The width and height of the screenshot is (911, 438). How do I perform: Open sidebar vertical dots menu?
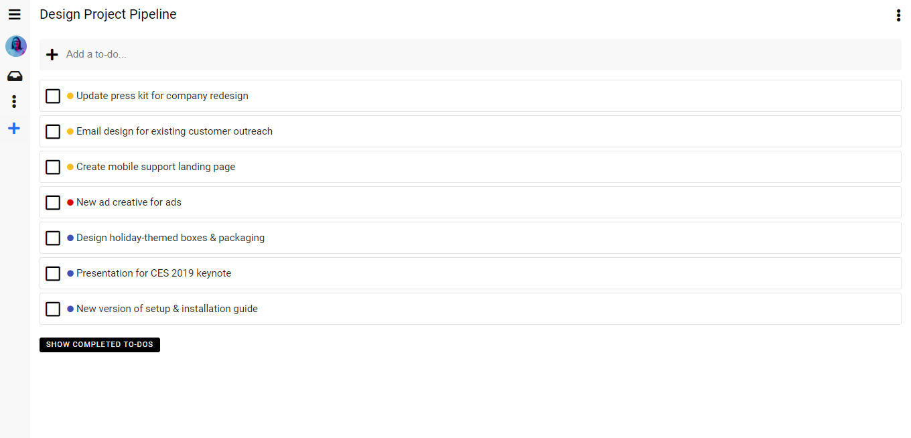14,102
